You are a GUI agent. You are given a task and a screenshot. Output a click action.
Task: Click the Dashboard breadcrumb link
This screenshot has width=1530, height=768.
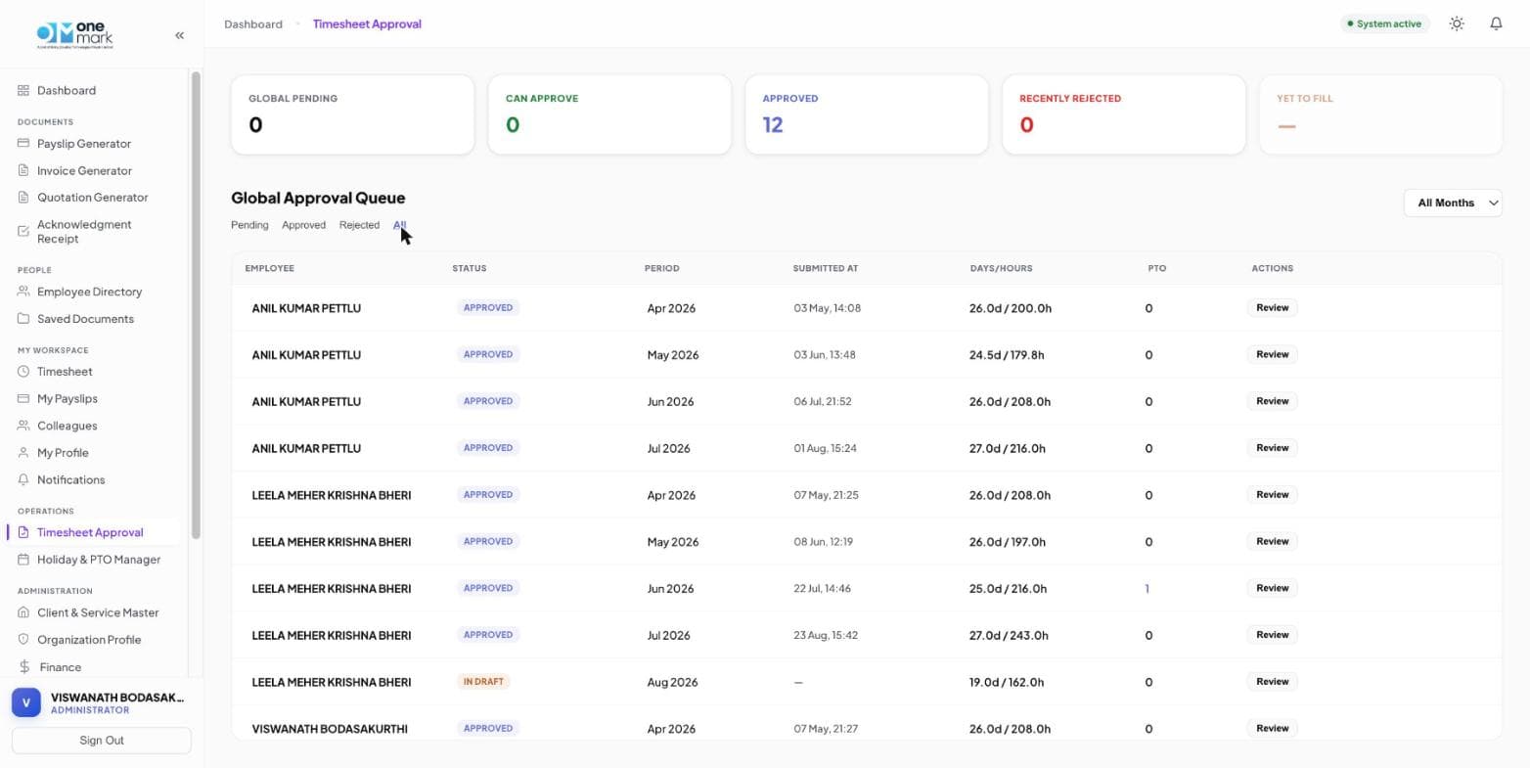click(x=253, y=23)
